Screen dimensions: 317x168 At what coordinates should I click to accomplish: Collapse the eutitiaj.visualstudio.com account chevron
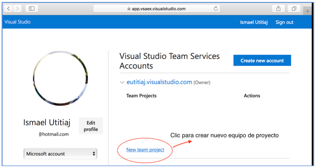pyautogui.click(x=122, y=83)
